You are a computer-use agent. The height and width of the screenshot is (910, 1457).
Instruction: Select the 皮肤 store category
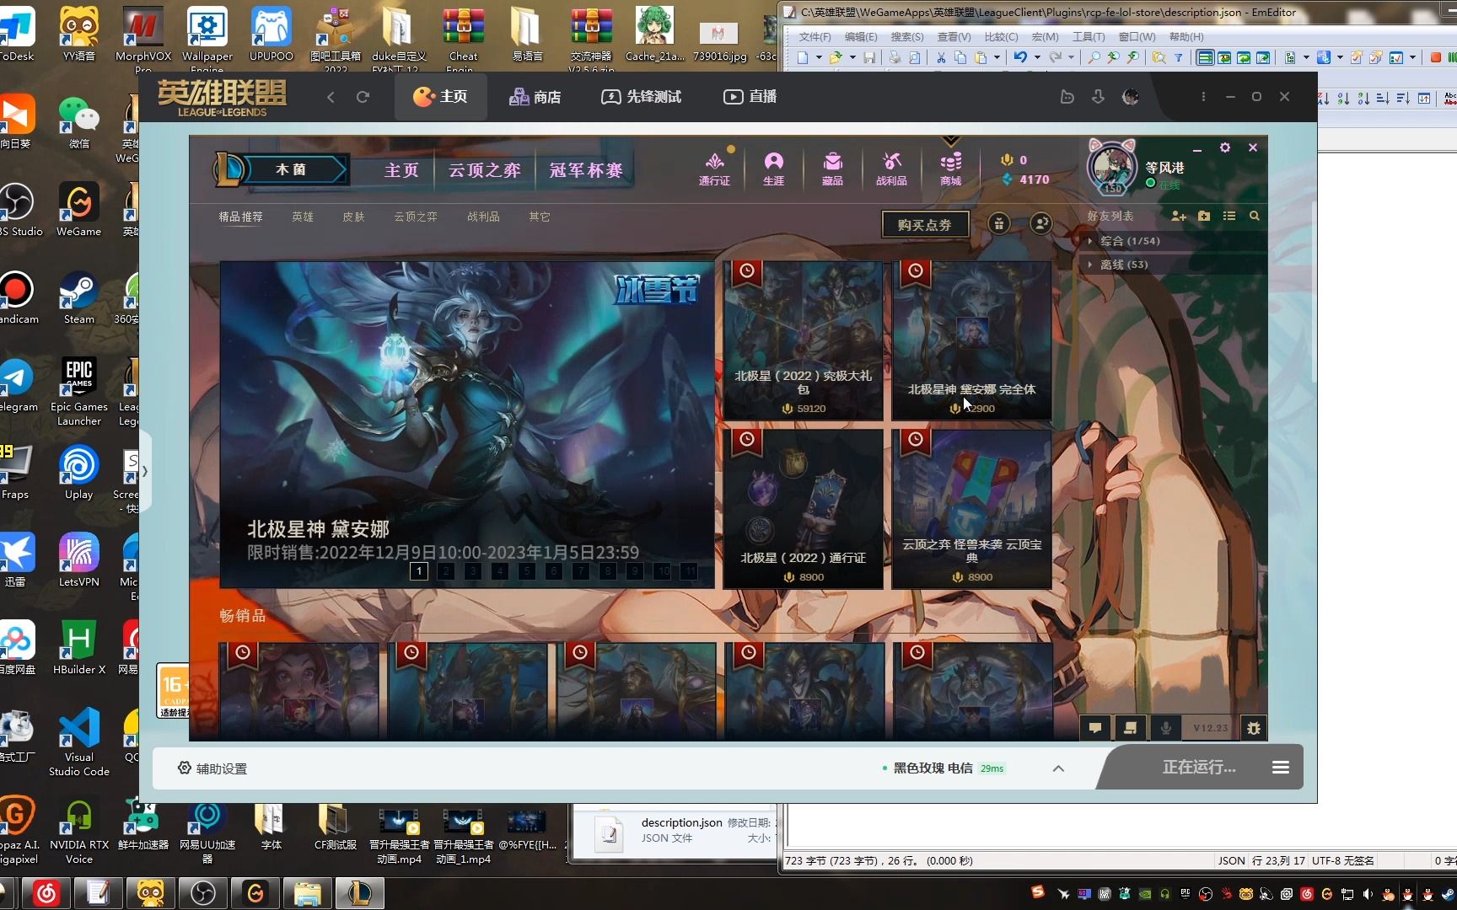pos(353,217)
